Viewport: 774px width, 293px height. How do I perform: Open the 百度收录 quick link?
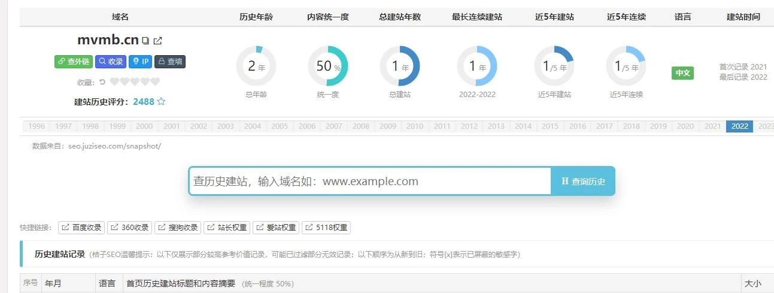coord(81,228)
